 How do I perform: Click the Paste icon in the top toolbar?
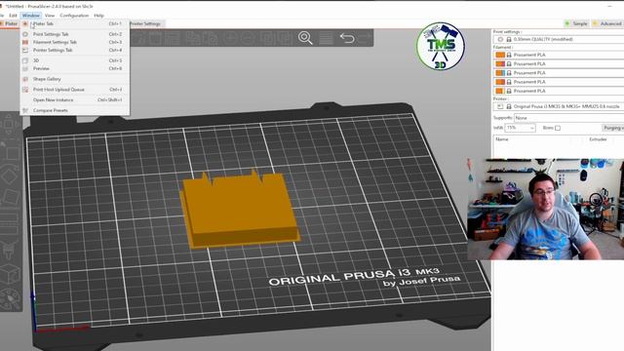tap(211, 39)
